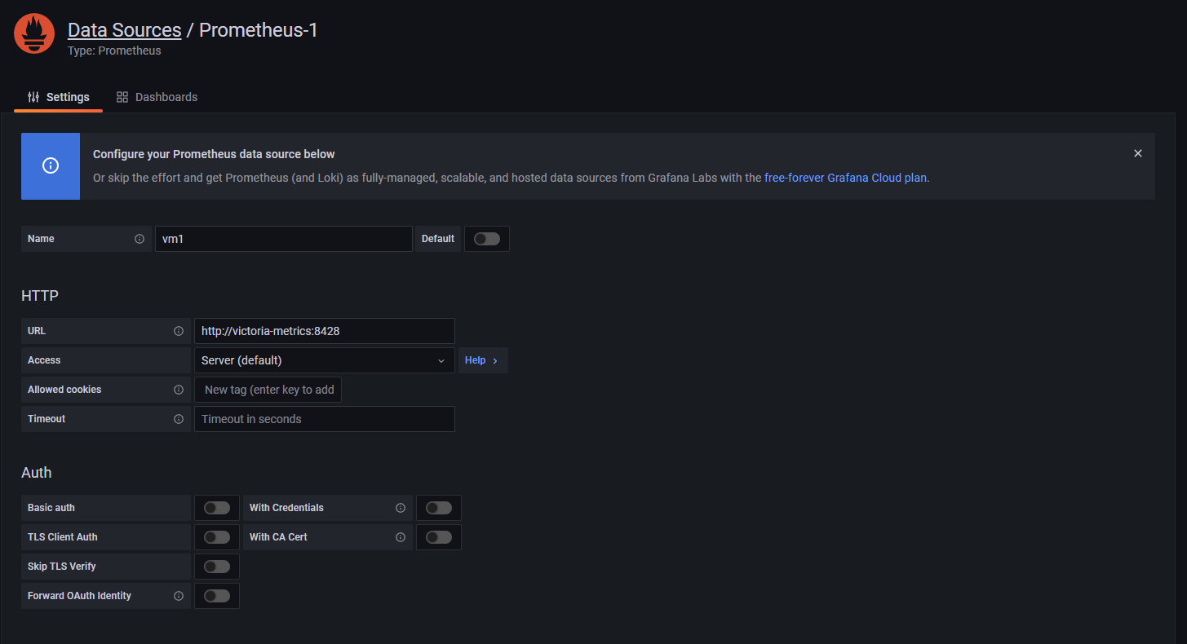Toggle Forward OAuth Identity switch

click(x=217, y=596)
